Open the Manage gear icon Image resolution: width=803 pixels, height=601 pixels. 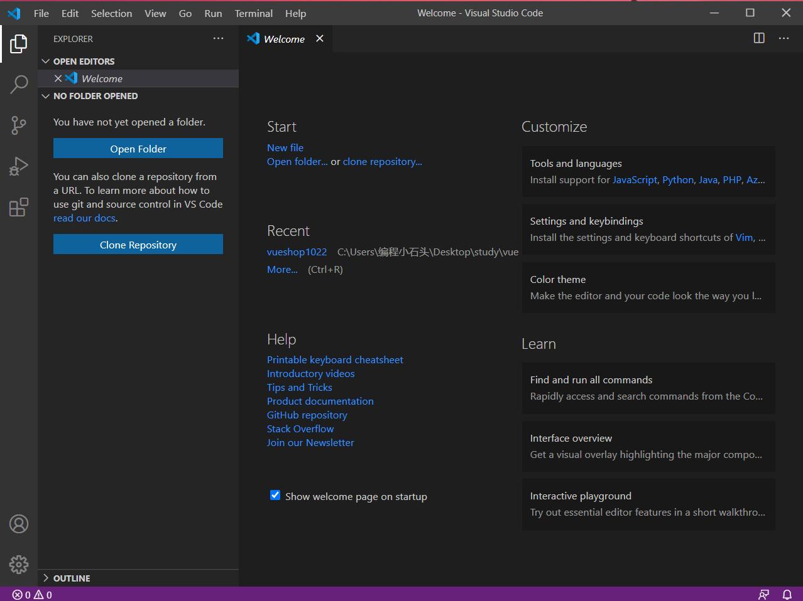19,564
